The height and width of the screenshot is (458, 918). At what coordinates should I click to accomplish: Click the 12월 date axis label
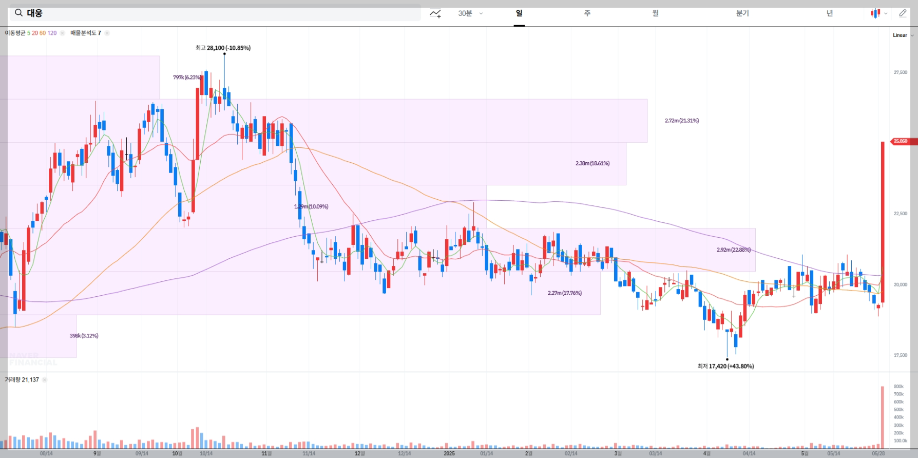point(359,453)
